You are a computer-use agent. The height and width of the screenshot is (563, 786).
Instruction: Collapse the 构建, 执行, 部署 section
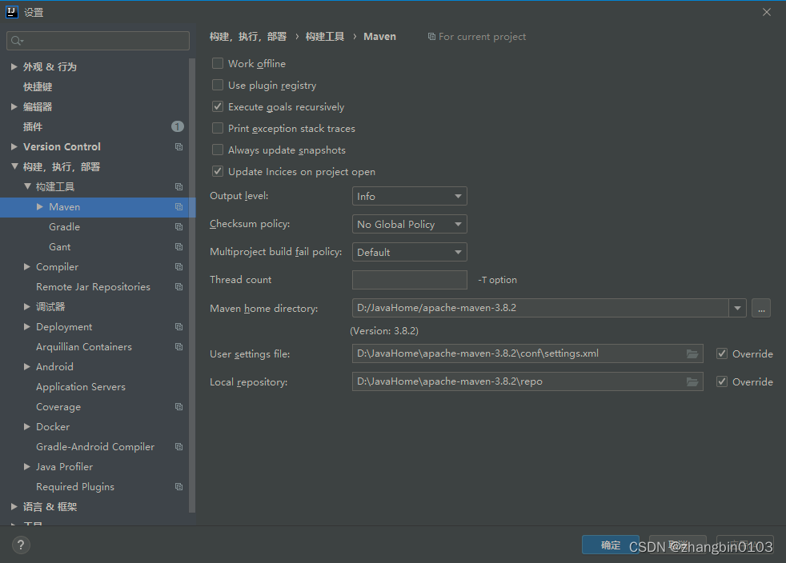pos(14,166)
